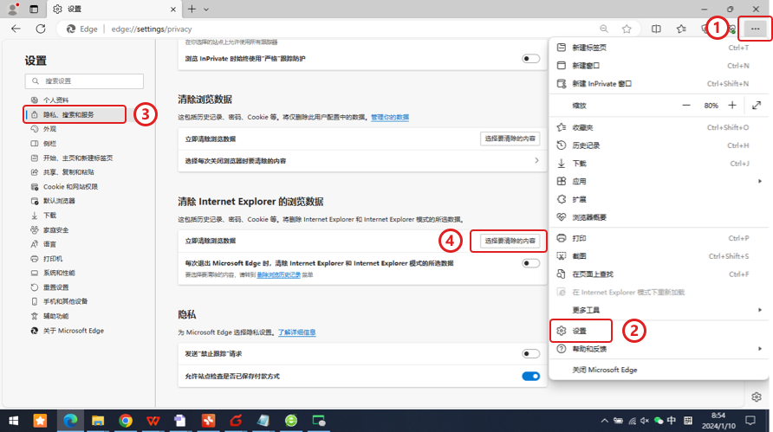Screen dimensions: 773x432
Task: Disable 允许站点检查是否已保存付款方式 switch
Action: (531, 377)
